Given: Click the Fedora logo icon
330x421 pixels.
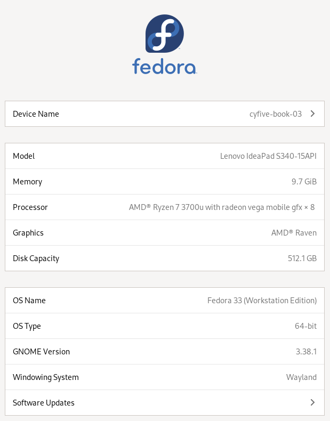Looking at the screenshot, I should click(x=165, y=34).
